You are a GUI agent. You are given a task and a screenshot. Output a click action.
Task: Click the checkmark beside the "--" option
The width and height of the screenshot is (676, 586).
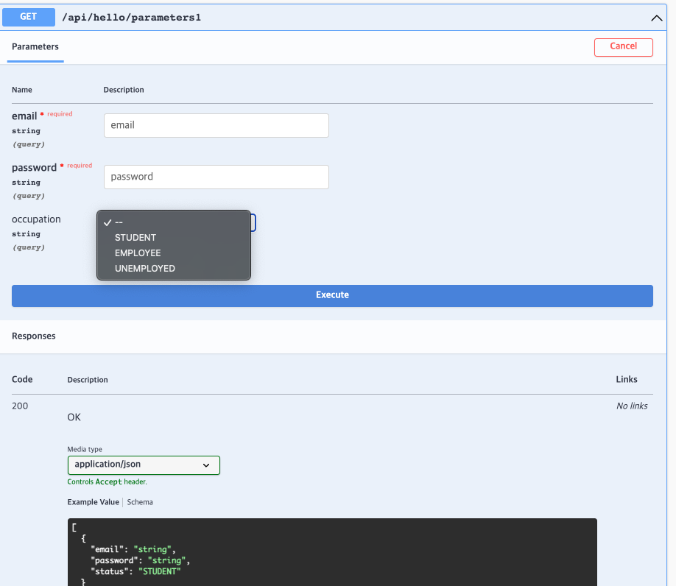click(x=108, y=222)
